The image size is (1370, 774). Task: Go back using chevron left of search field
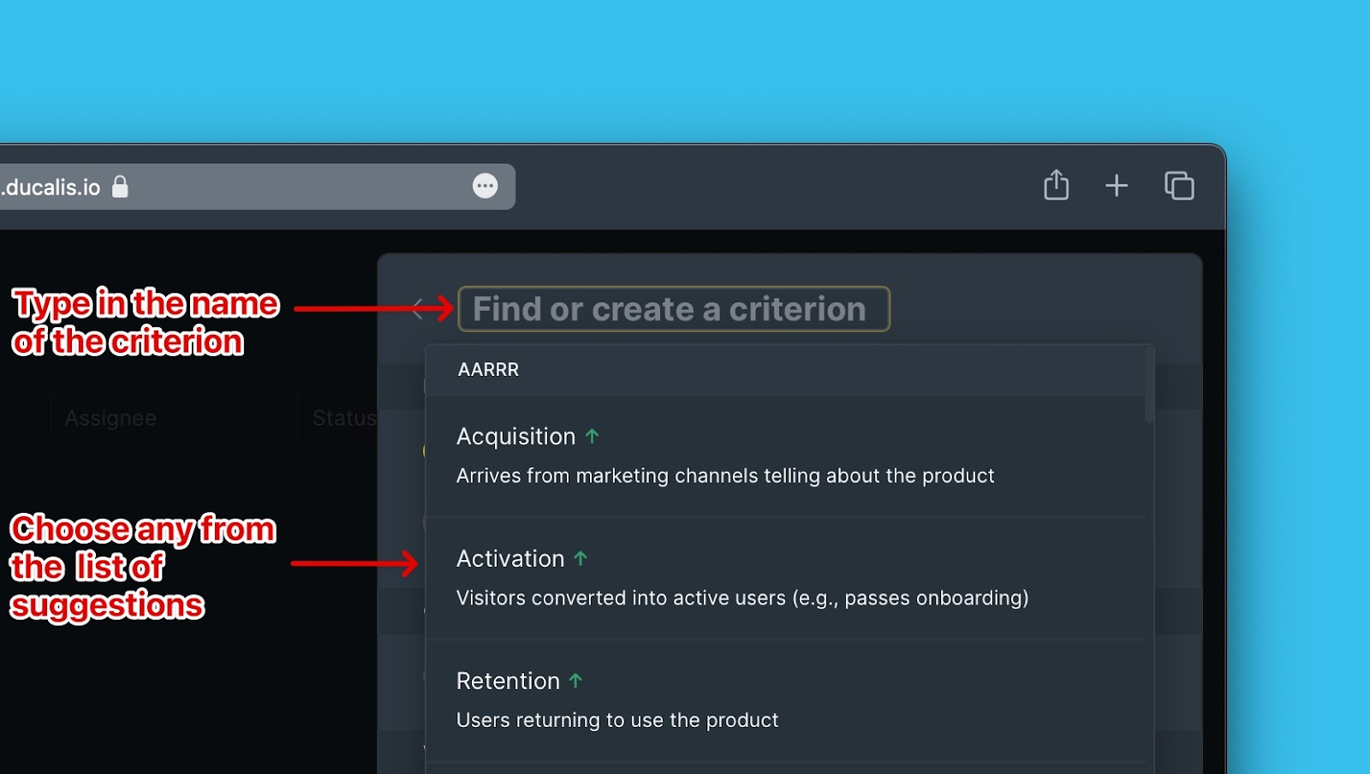tap(418, 309)
